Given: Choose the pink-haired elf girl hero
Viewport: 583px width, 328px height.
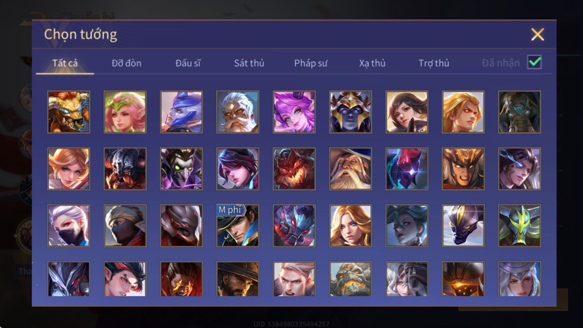Looking at the screenshot, I should (x=125, y=112).
